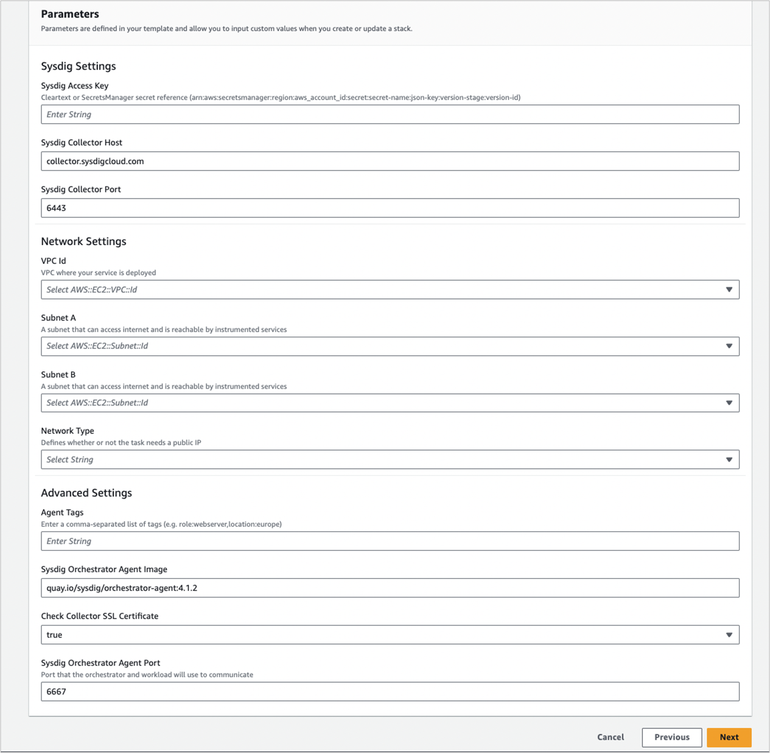Click the Network Type dropdown arrow icon
The width and height of the screenshot is (770, 753).
pyautogui.click(x=729, y=460)
